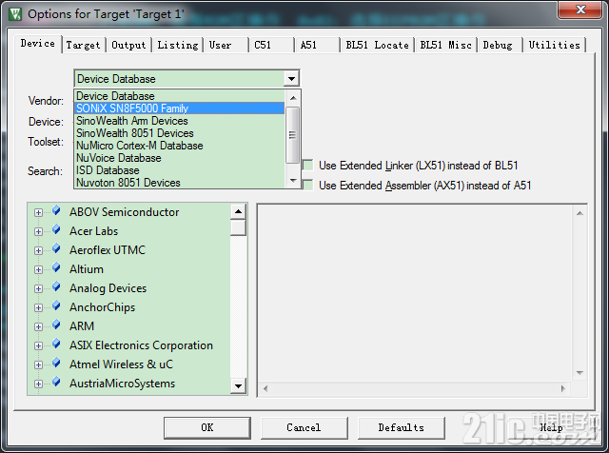Image resolution: width=609 pixels, height=453 pixels.
Task: Select the Analog Devices tree label
Action: [108, 288]
